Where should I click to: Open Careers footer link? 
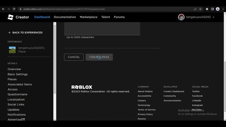[x=142, y=101]
